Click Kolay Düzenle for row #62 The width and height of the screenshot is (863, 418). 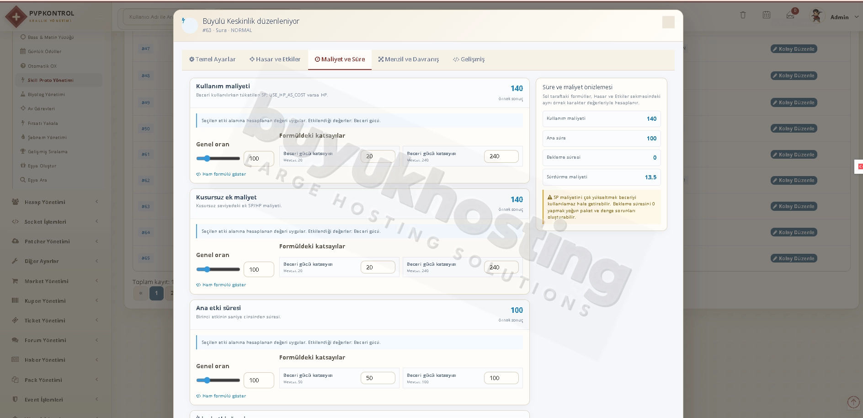(x=794, y=180)
